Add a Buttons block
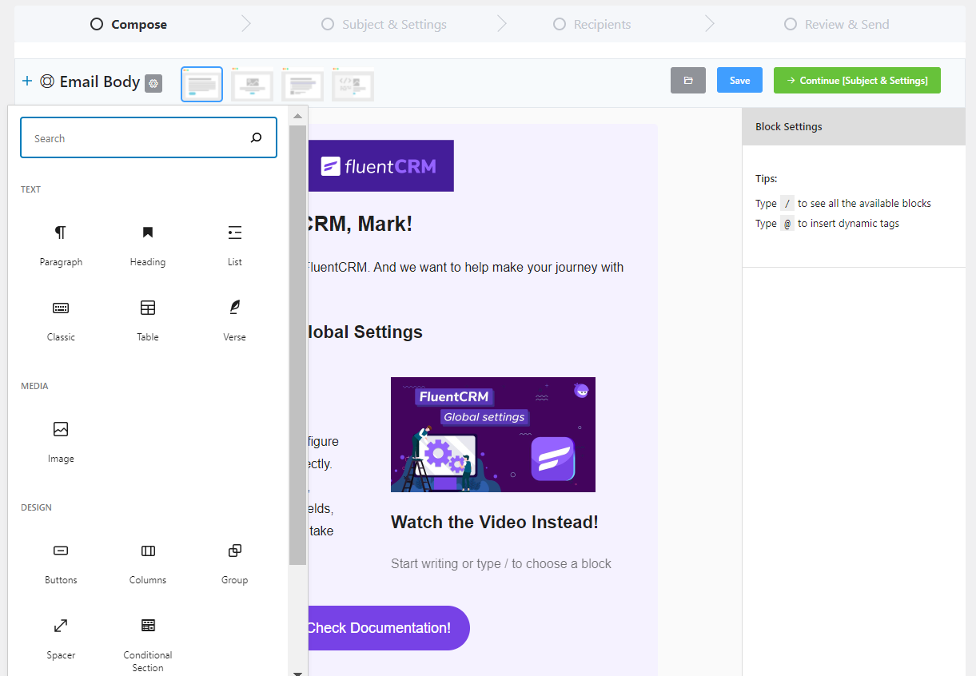 click(61, 562)
